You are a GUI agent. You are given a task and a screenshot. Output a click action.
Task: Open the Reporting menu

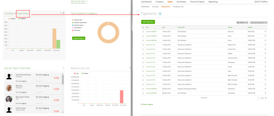pyautogui.click(x=213, y=2)
